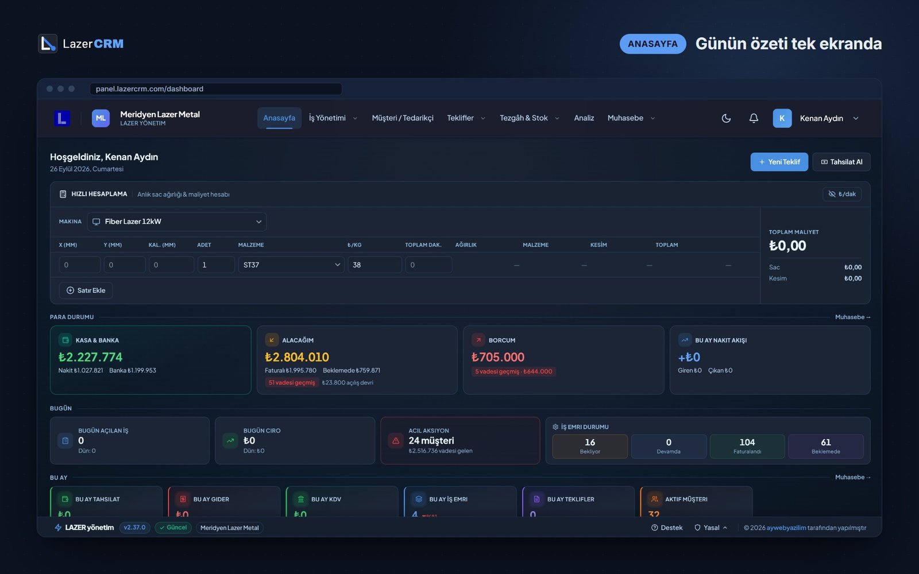The width and height of the screenshot is (919, 574).
Task: Click the Kasa & Banka wallet icon
Action: click(65, 340)
